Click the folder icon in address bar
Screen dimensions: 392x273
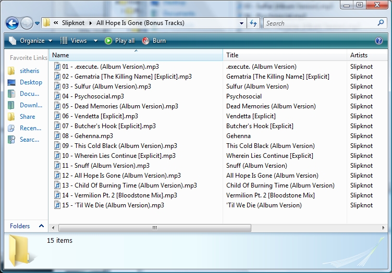pos(46,23)
